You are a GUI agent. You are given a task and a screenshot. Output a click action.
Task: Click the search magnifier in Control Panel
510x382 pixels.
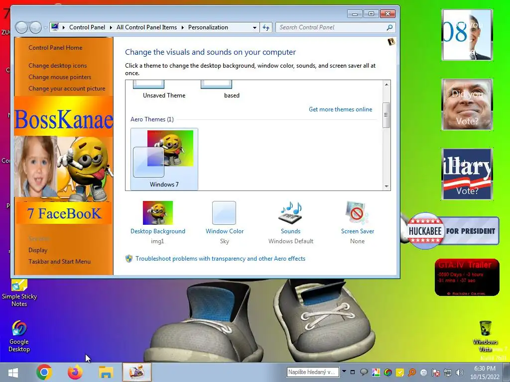coord(389,28)
